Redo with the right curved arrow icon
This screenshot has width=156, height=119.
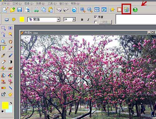coord(66,10)
